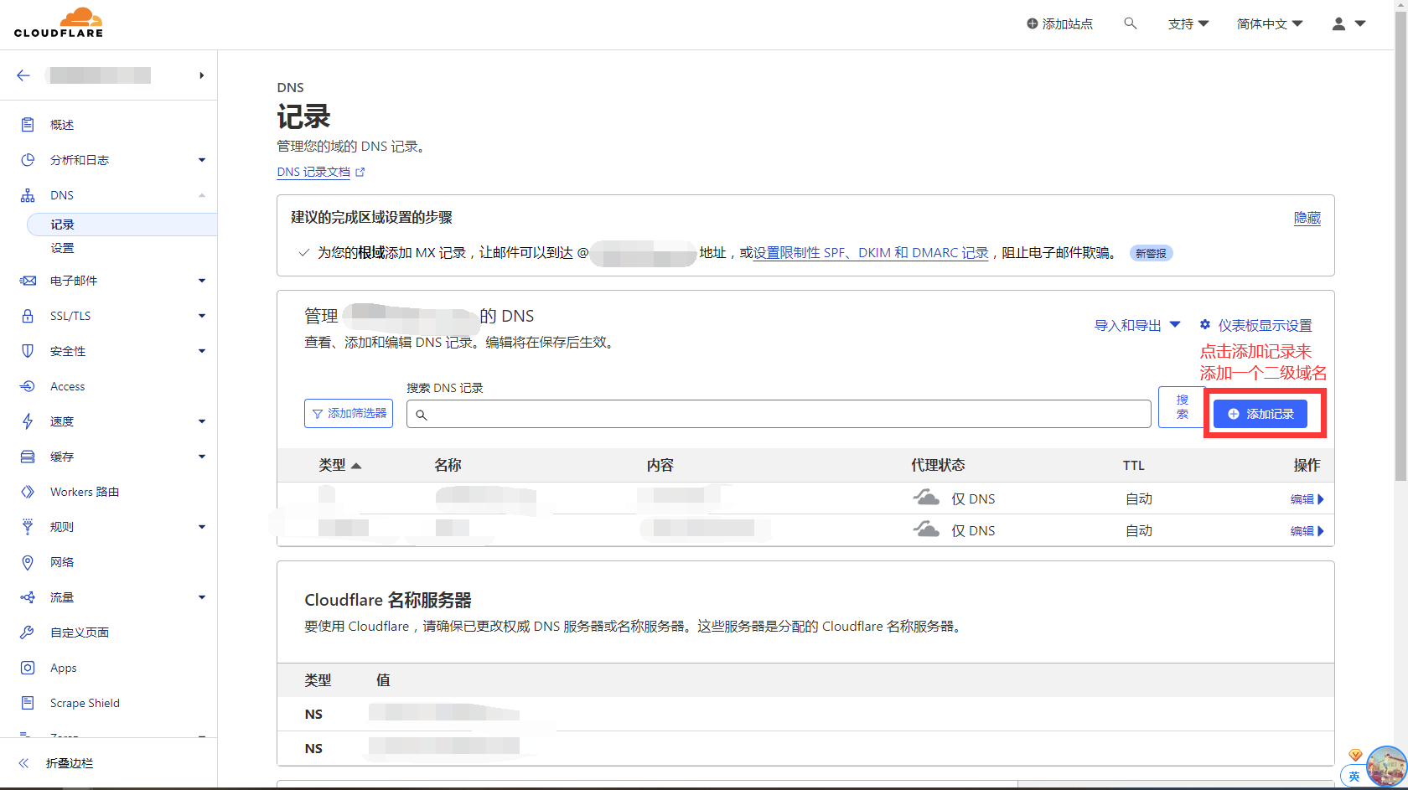The width and height of the screenshot is (1408, 790).
Task: Expand the SSL/TLS submenu arrow
Action: (x=202, y=316)
